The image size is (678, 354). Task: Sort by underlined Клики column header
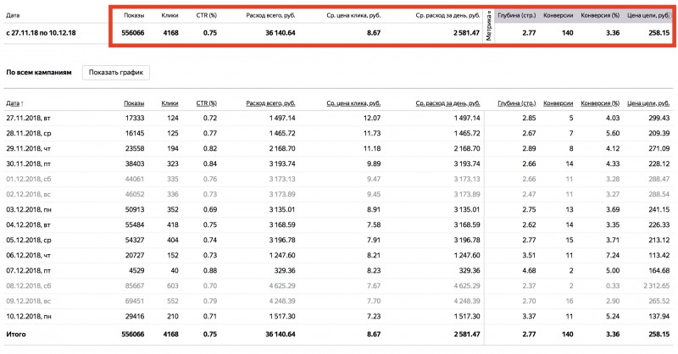169,102
